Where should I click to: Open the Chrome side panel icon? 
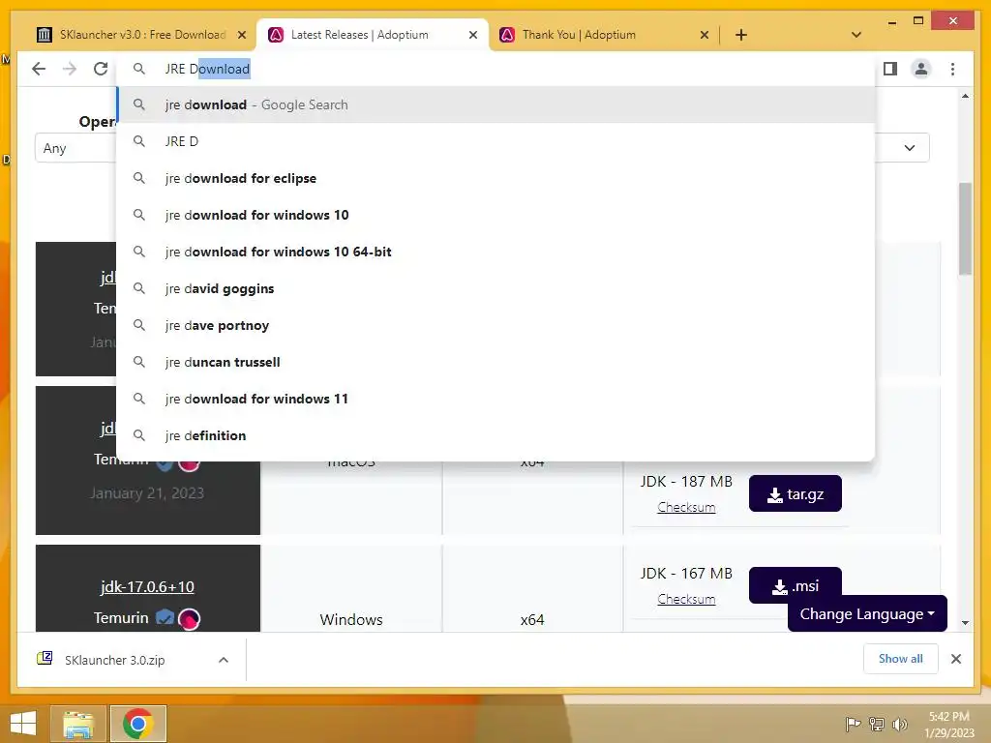(x=890, y=69)
